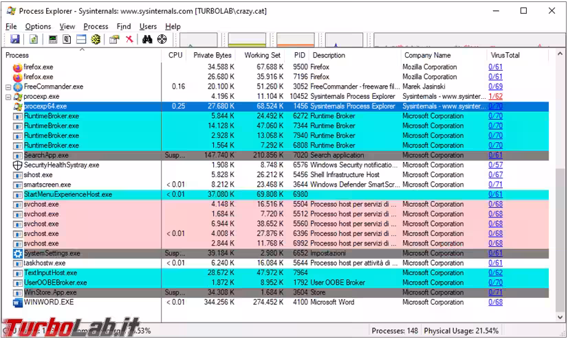Collapse the FreeCommander.exe tree node
568x339 pixels.
point(8,87)
